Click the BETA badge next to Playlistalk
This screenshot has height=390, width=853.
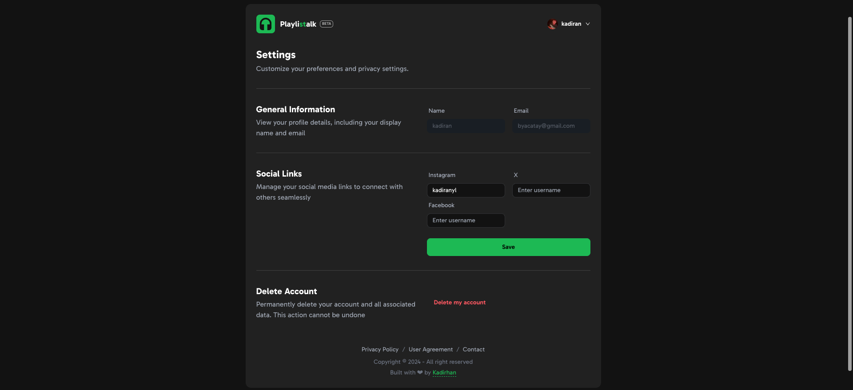[x=327, y=24]
